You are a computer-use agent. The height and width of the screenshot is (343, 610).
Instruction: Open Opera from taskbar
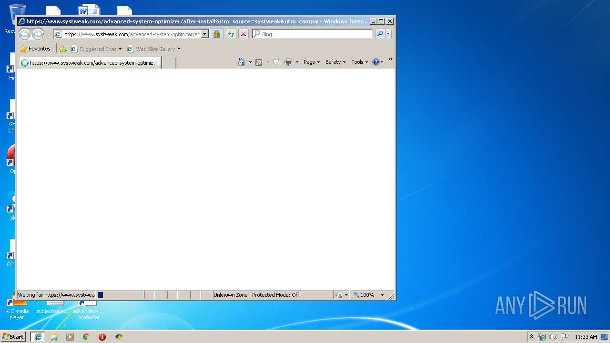tap(102, 337)
